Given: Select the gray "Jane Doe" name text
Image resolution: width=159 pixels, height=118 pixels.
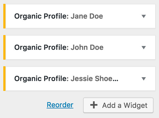Looking at the screenshot, I should pyautogui.click(x=87, y=16).
